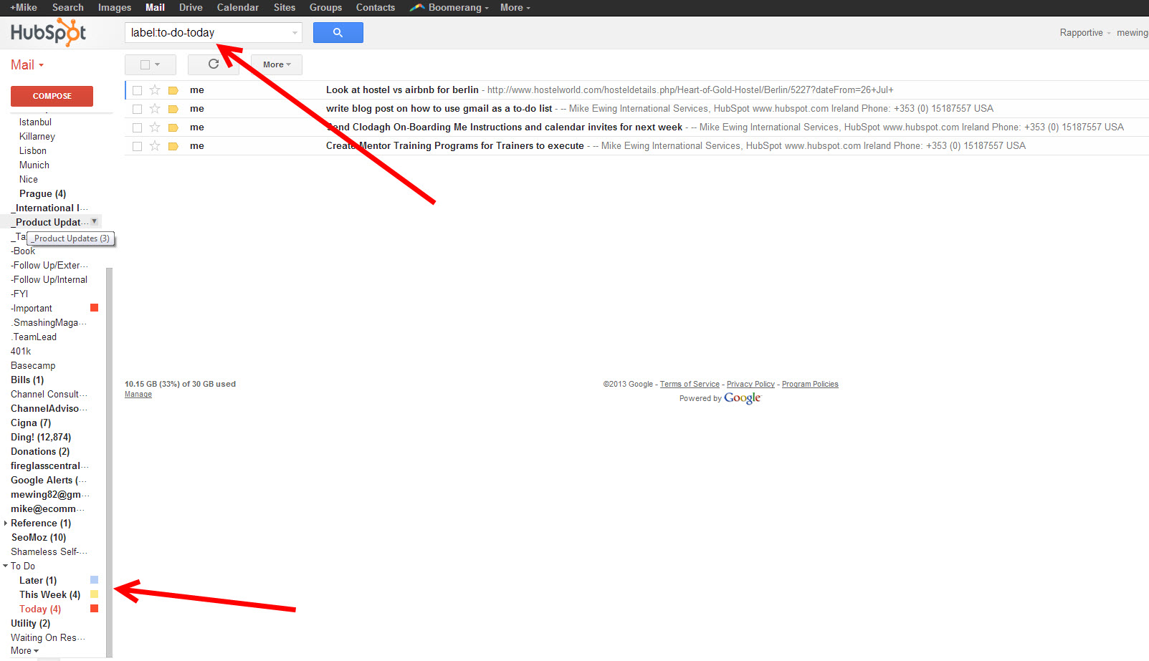Click the HubSpot logo

pos(47,32)
